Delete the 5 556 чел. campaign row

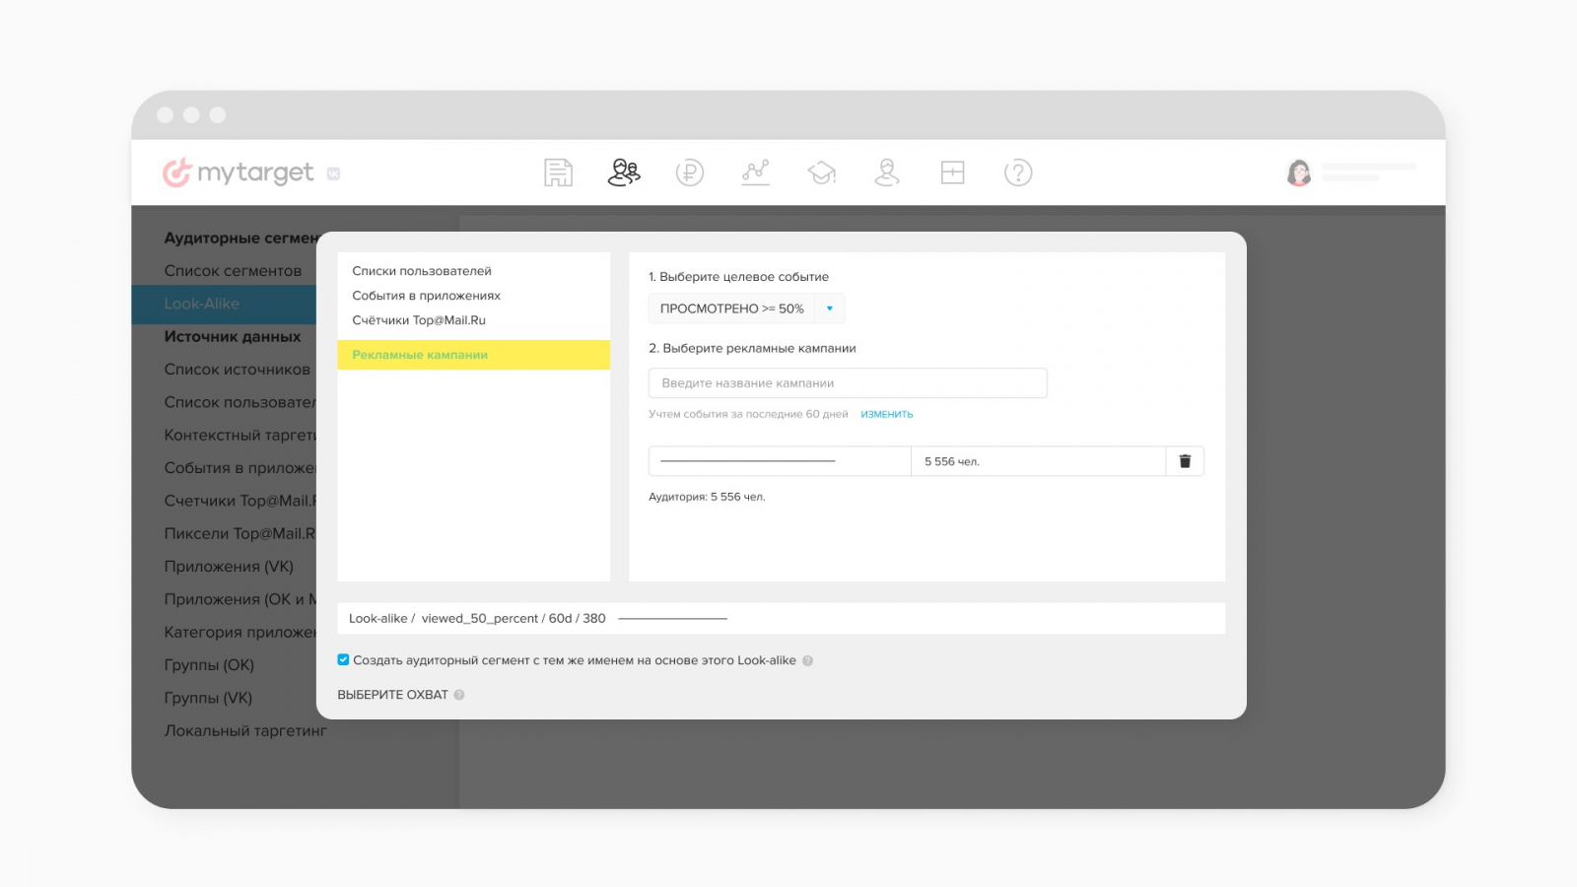coord(1185,461)
